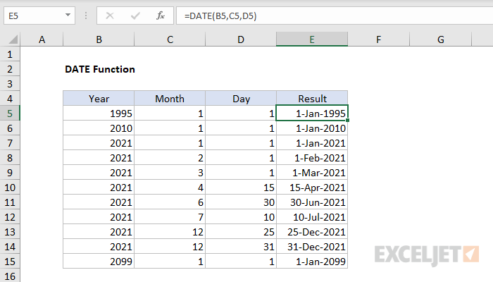Select column G header
Screen dimensions: 493x282
click(x=440, y=41)
